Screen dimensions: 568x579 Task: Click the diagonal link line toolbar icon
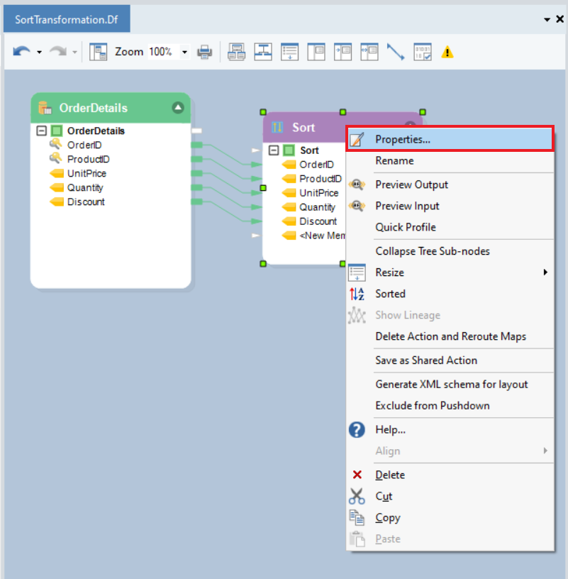coord(395,52)
